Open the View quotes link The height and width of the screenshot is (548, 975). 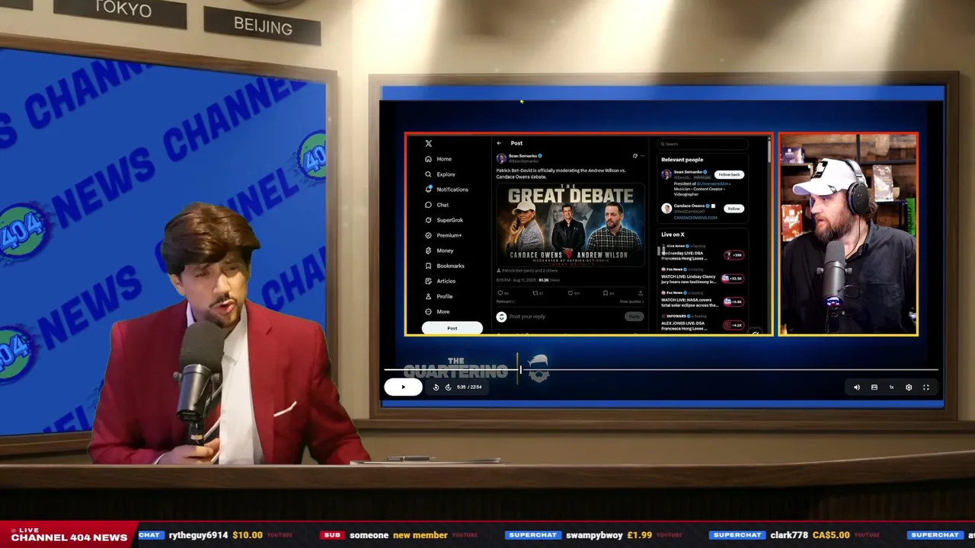click(x=631, y=301)
